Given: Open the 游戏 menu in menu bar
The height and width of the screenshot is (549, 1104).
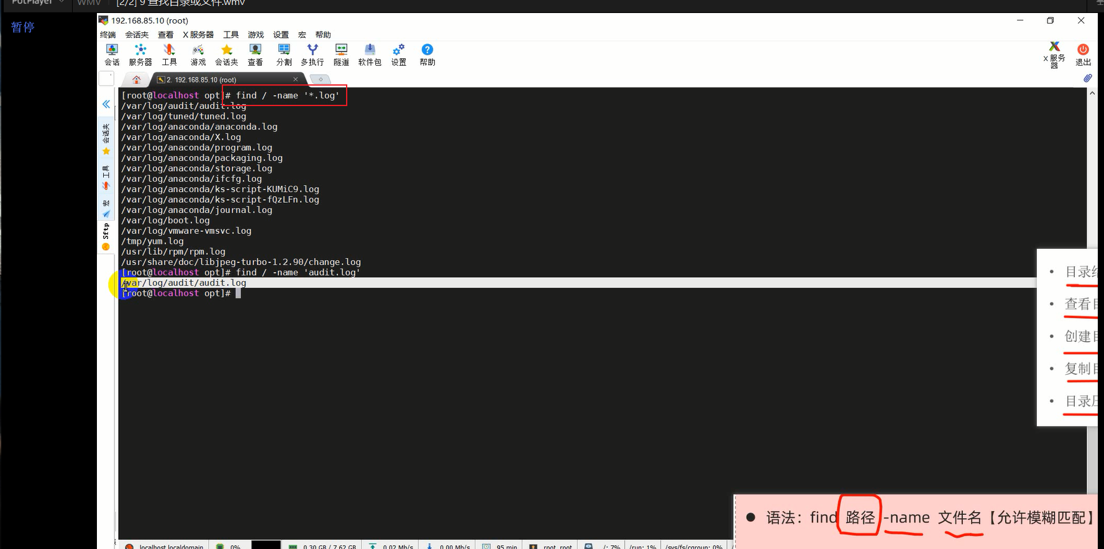Looking at the screenshot, I should [256, 35].
